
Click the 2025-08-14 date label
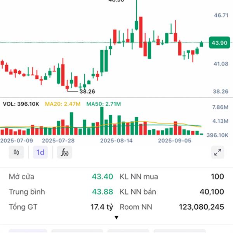click(116, 141)
